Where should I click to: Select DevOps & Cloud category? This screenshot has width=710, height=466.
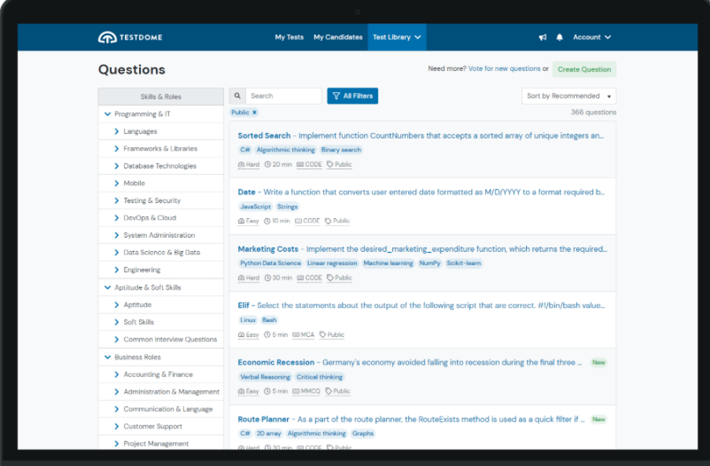point(150,217)
